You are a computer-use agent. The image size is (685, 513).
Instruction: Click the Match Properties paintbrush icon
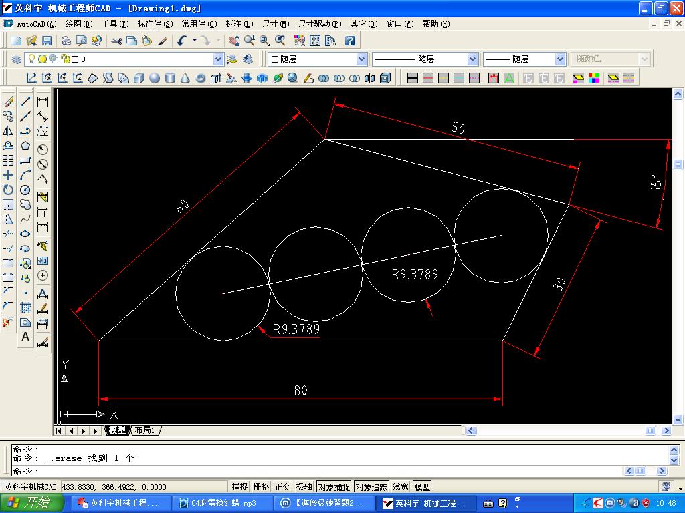click(163, 41)
